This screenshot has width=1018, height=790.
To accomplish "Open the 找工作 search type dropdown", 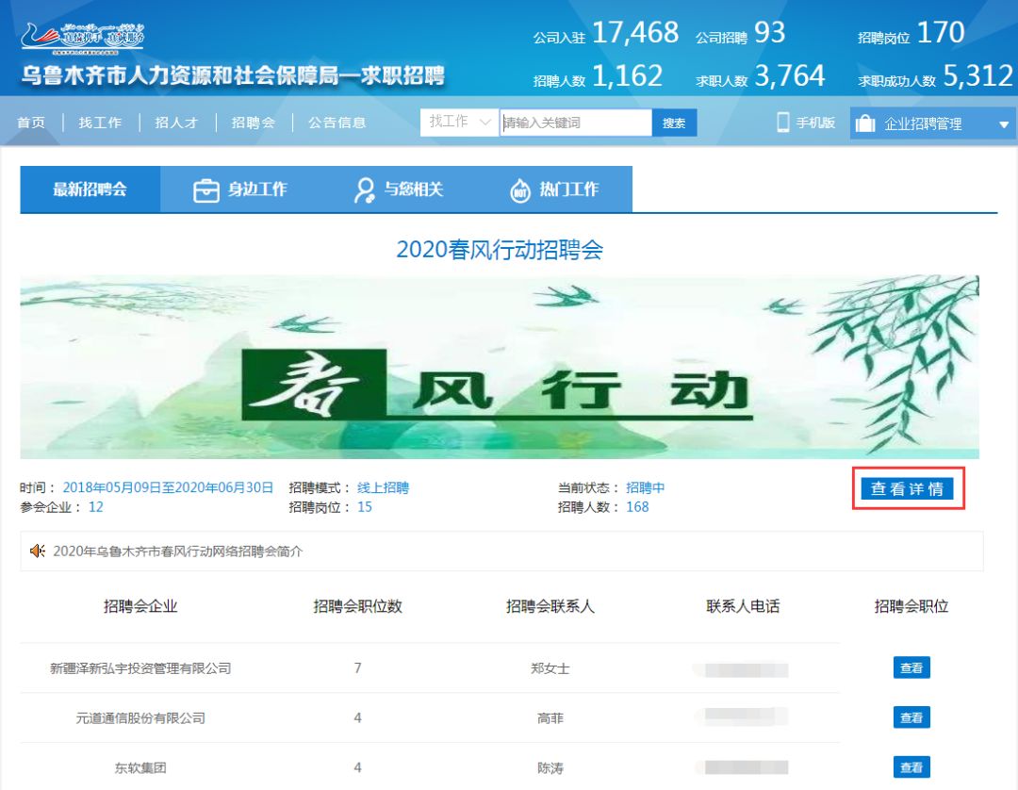I will point(460,123).
